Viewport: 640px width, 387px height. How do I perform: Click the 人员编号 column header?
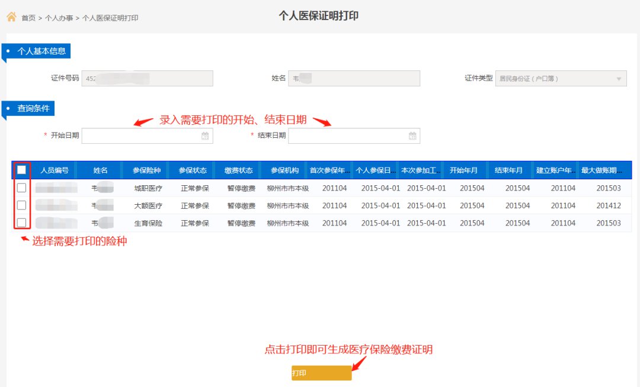[55, 170]
